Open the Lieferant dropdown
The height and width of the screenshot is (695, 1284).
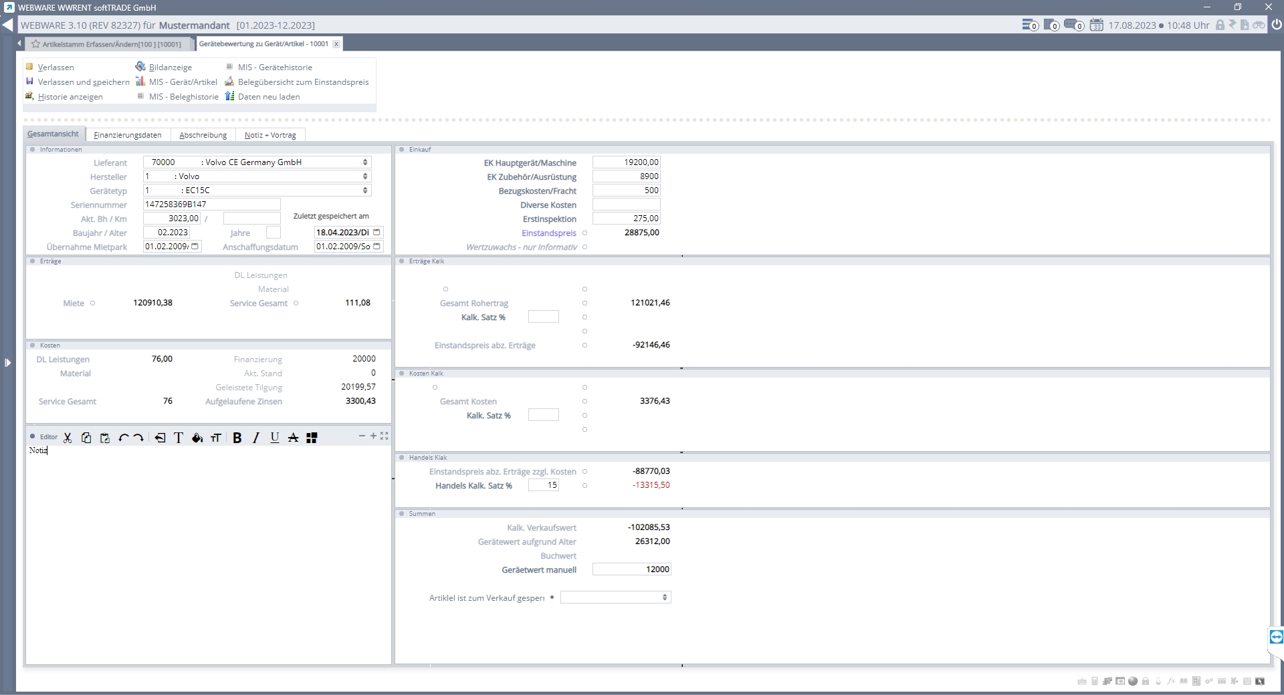(x=365, y=162)
